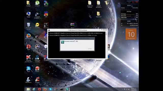Switch to Firefox on the taskbar

pyautogui.click(x=45, y=89)
